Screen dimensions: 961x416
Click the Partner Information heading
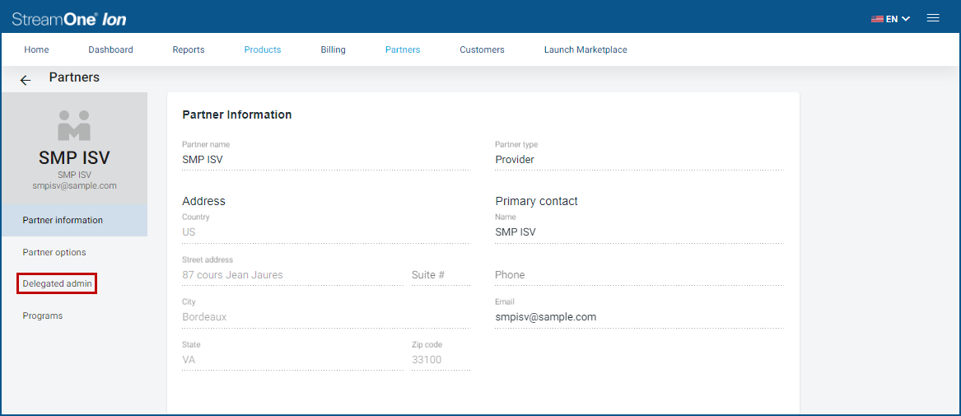(237, 115)
